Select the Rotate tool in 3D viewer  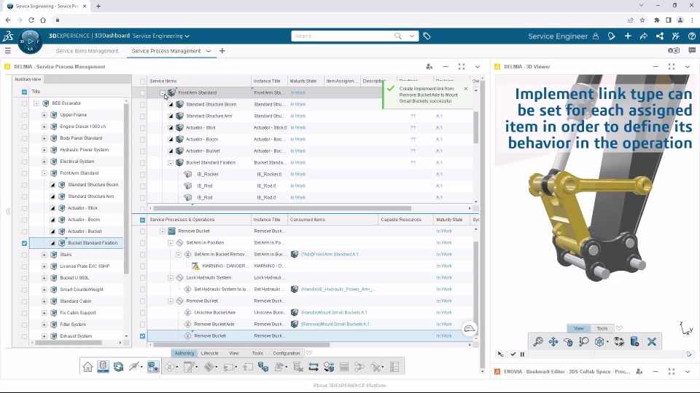click(568, 342)
